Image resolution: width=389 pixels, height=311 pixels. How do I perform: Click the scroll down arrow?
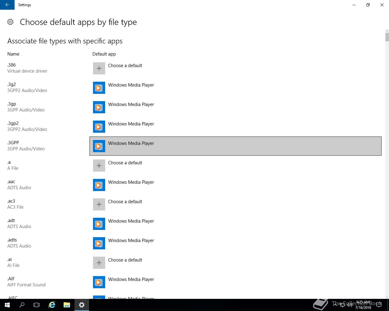coord(387,297)
